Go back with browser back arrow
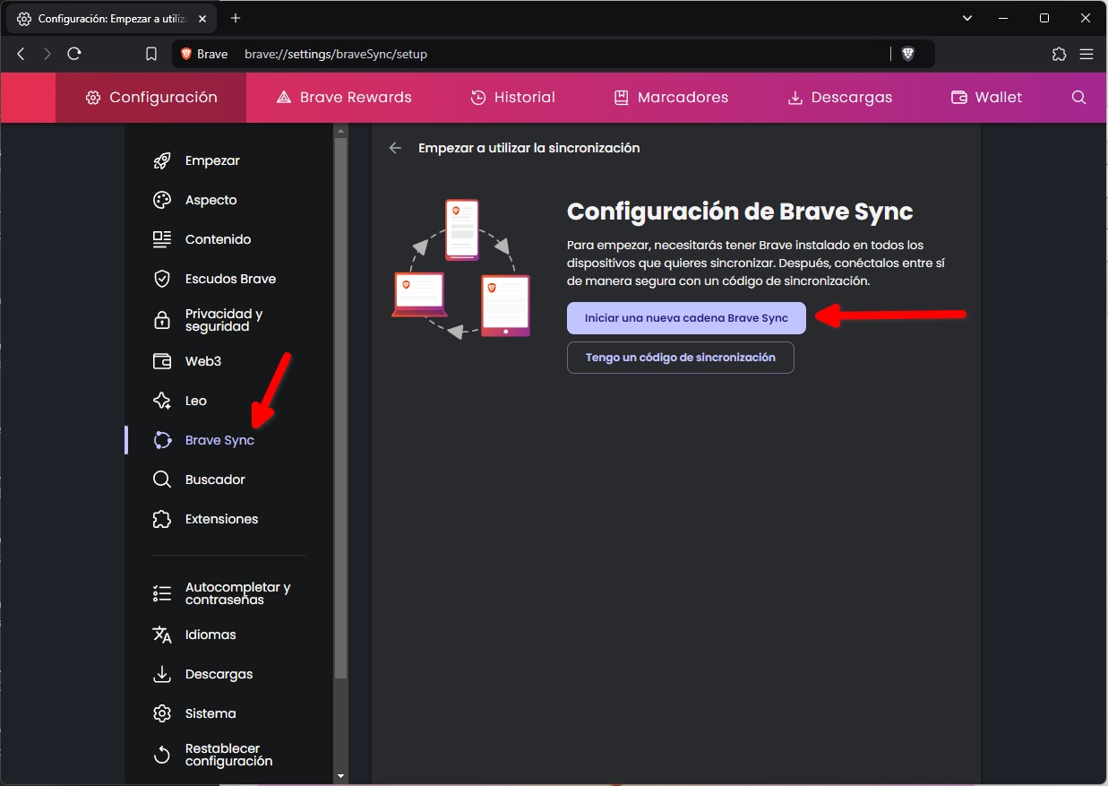This screenshot has width=1108, height=786. tap(21, 54)
